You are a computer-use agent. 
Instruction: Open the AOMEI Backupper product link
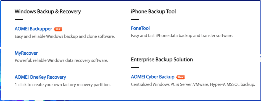(x=33, y=29)
